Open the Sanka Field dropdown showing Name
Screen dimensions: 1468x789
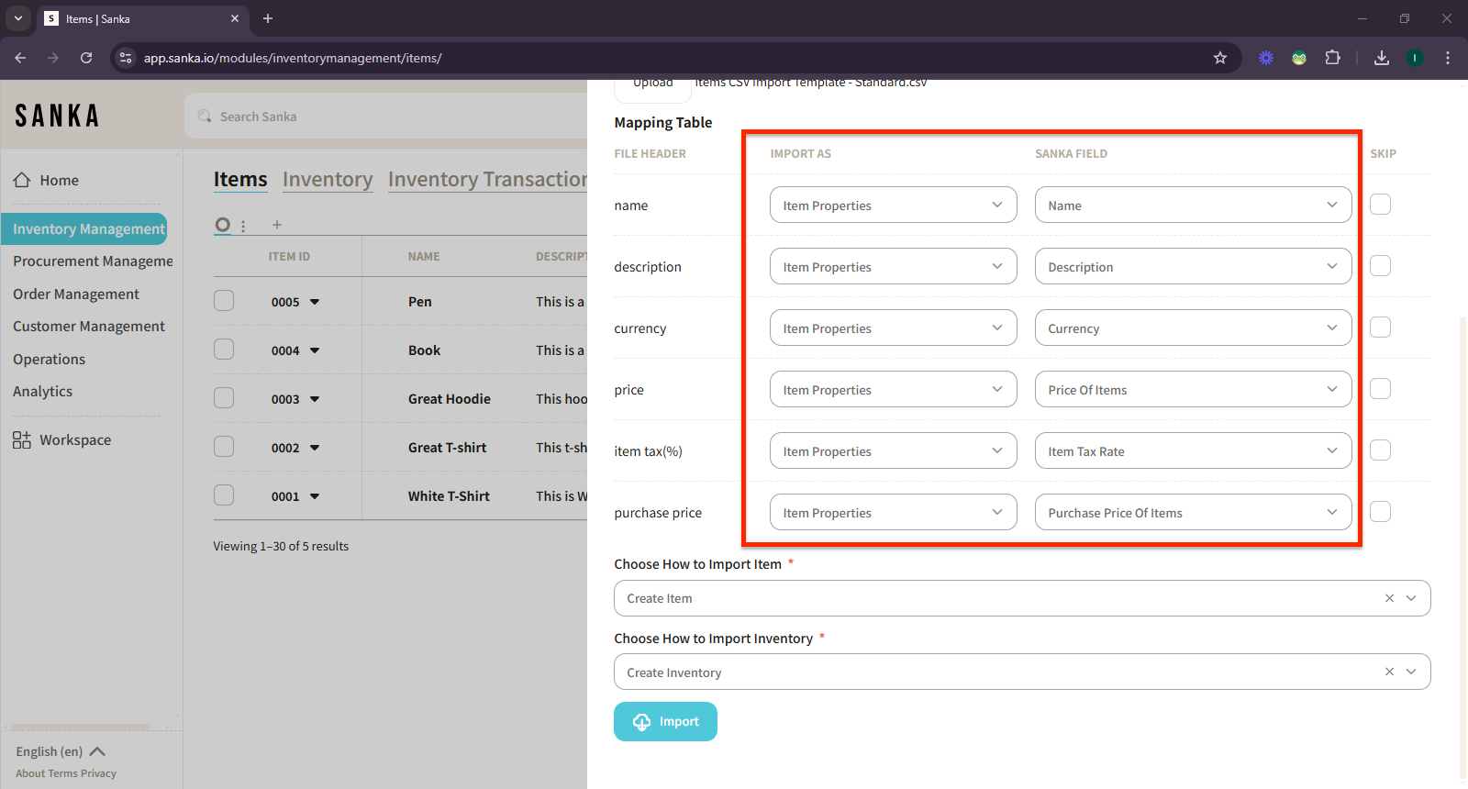[1193, 206]
